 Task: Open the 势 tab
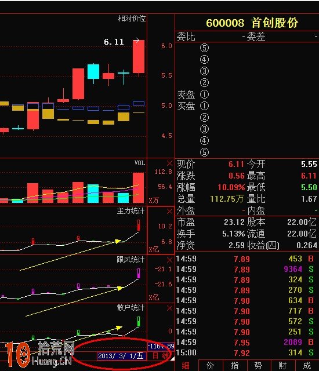[x=259, y=366]
